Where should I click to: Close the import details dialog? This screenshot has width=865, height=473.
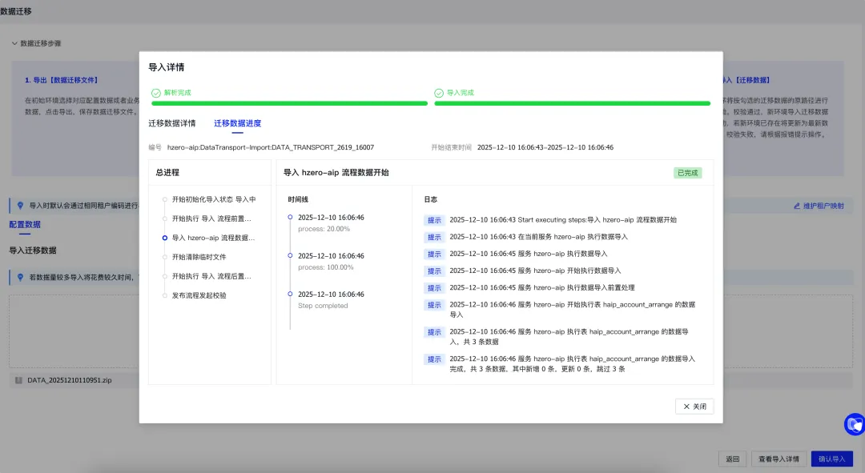(694, 407)
